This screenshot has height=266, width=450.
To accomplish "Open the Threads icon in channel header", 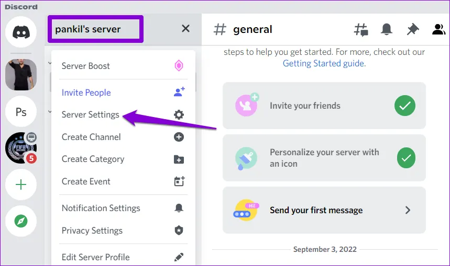I will click(x=361, y=29).
